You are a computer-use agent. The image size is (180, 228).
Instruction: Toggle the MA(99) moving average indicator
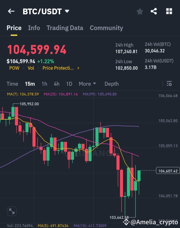99,95
